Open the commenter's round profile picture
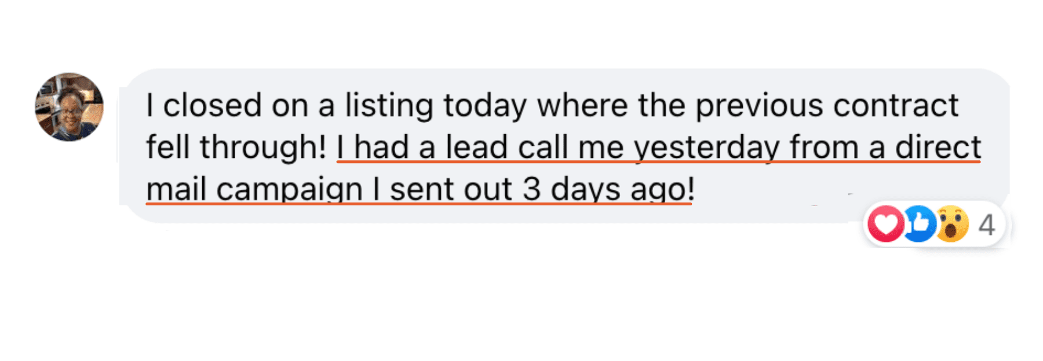This screenshot has height=361, width=1043. (x=70, y=107)
